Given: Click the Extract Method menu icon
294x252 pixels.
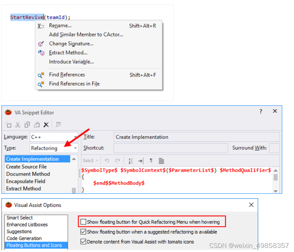Looking at the screenshot, I should click(x=41, y=53).
